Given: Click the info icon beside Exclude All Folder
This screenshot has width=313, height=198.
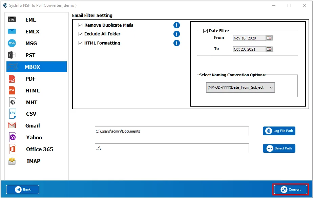Looking at the screenshot, I should tap(176, 34).
